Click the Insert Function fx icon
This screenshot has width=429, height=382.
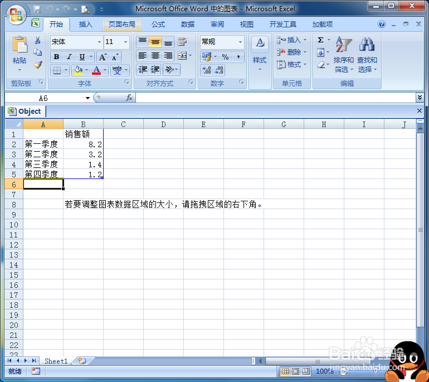[x=129, y=98]
